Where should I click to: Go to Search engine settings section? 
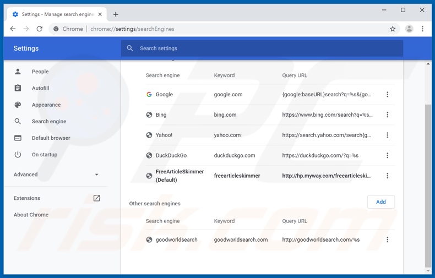click(x=48, y=122)
